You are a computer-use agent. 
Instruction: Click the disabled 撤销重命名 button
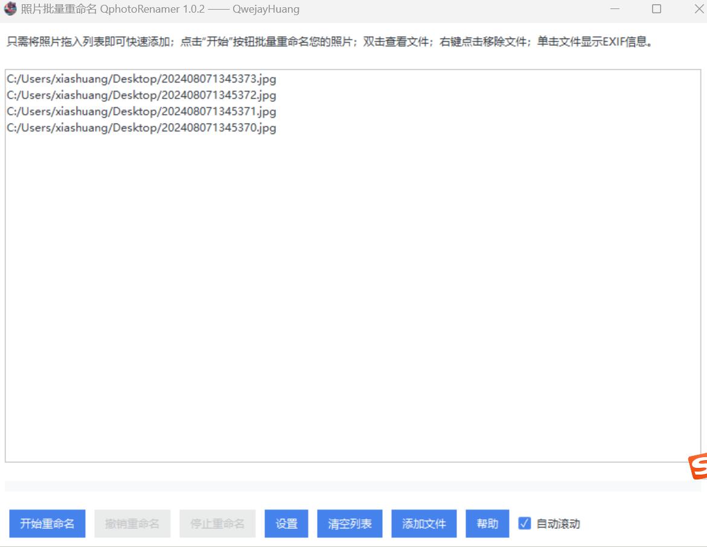coord(132,523)
